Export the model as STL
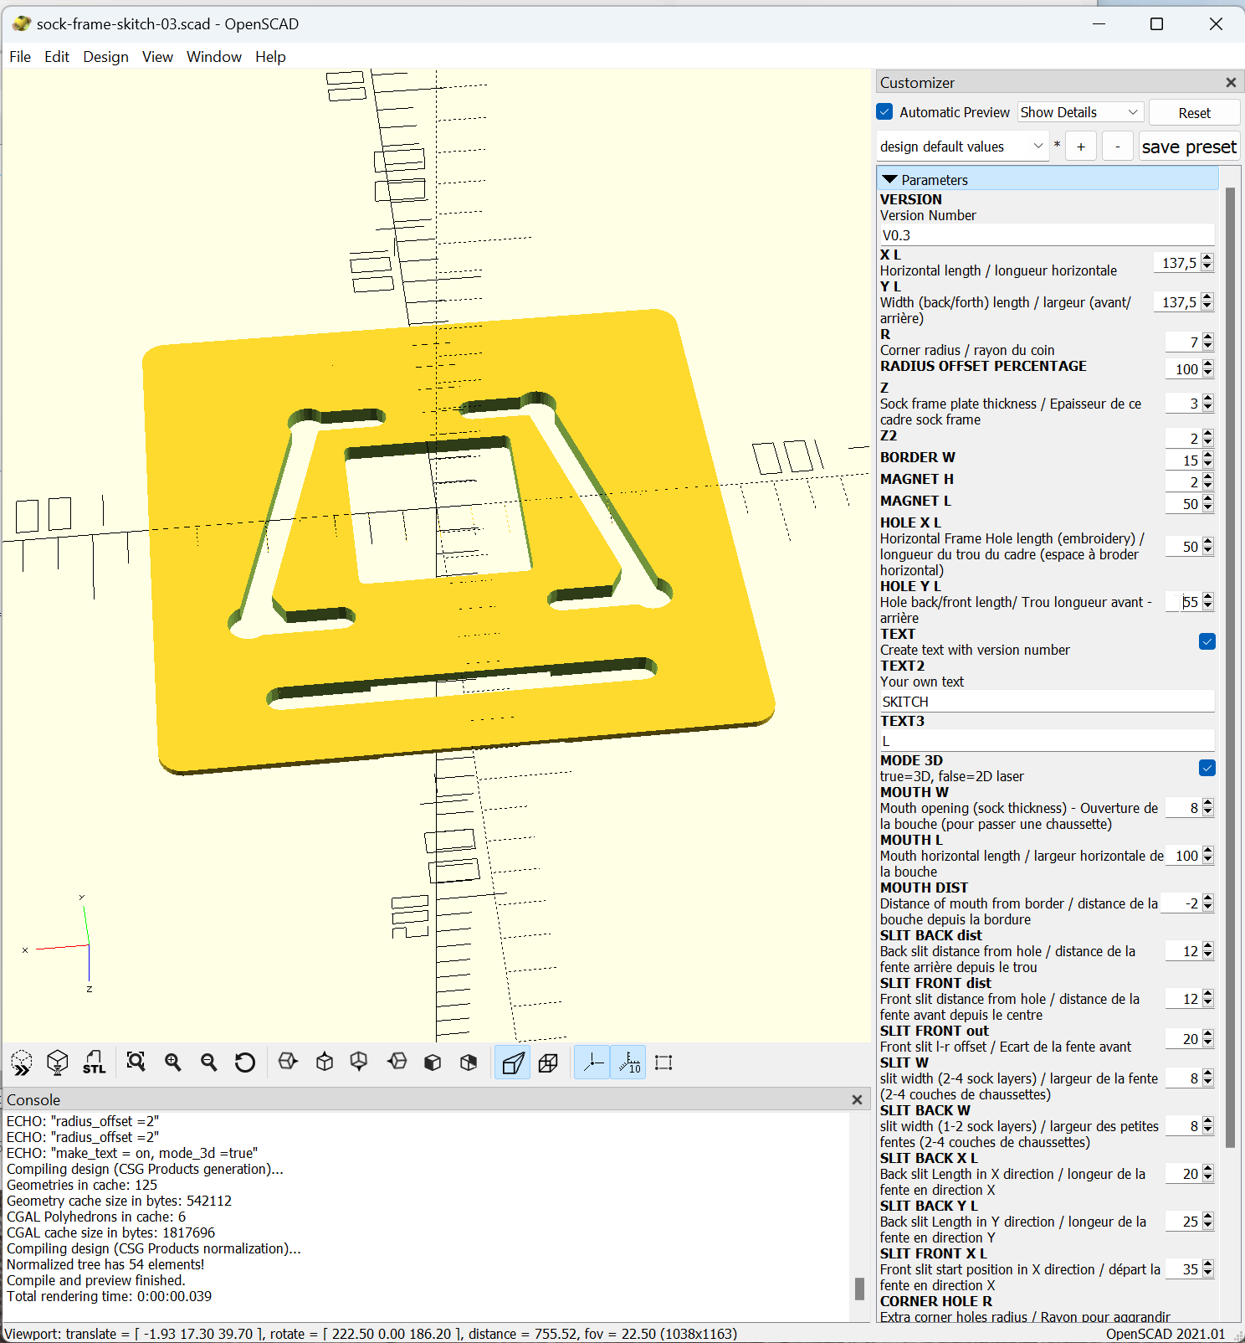Screen dimensions: 1245x1343 pos(94,1063)
